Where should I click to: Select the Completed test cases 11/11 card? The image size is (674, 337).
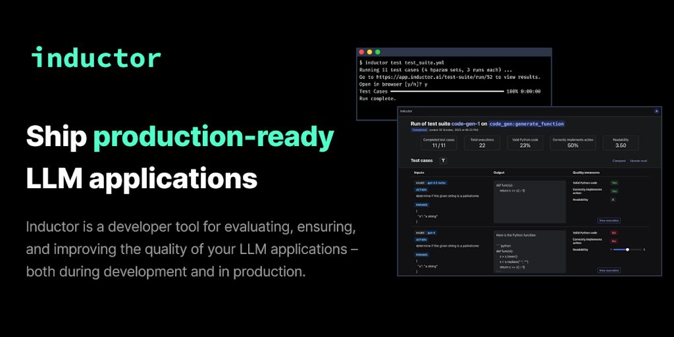439,143
